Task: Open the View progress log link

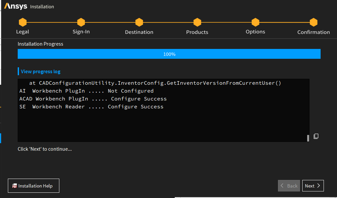Action: [x=41, y=72]
